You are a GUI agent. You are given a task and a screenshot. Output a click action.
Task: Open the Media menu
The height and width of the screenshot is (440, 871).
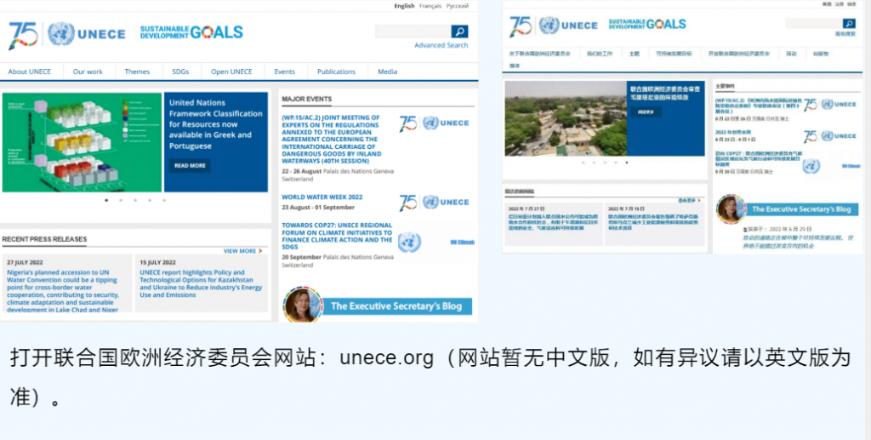(388, 71)
